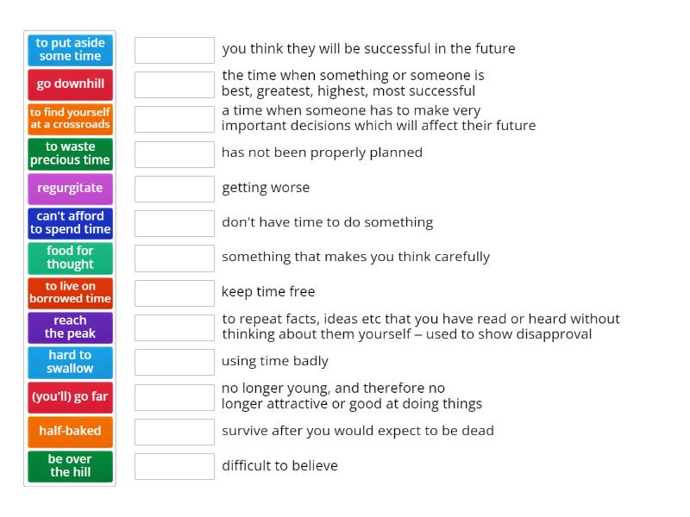Choose the 'half-baked' tile
The height and width of the screenshot is (517, 690).
[x=70, y=432]
